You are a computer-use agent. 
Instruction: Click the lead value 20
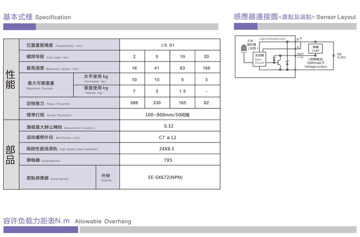click(x=206, y=56)
